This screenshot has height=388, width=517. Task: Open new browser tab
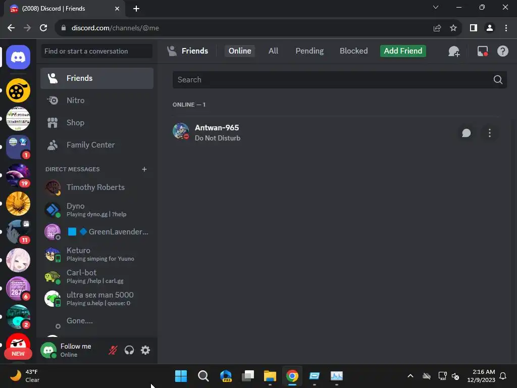pyautogui.click(x=136, y=9)
